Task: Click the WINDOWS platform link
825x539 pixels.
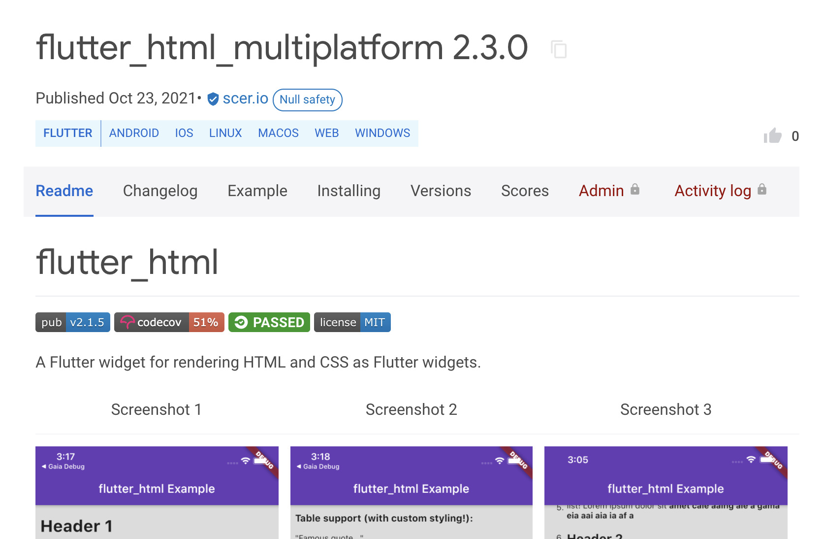Action: coord(382,133)
